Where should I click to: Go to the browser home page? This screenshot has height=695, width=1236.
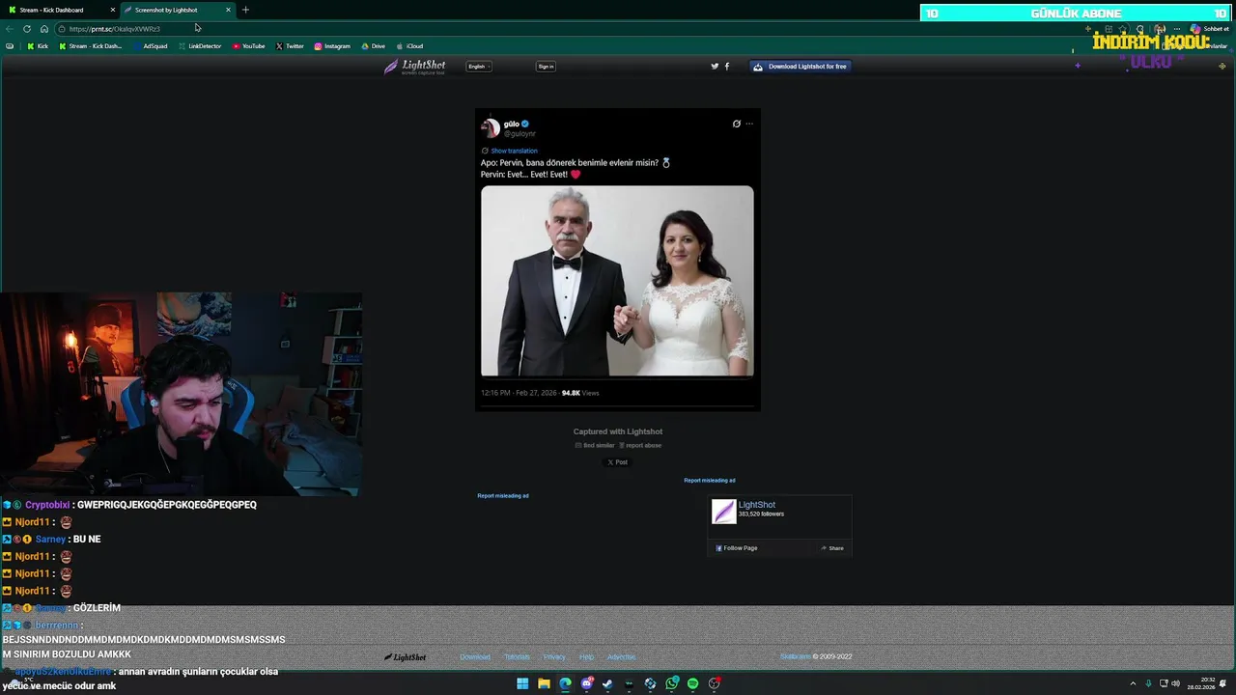tap(43, 29)
